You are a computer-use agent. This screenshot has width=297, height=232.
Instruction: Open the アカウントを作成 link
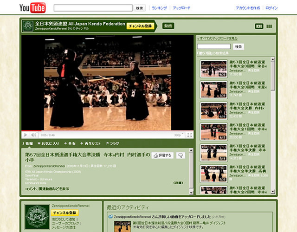point(248,8)
